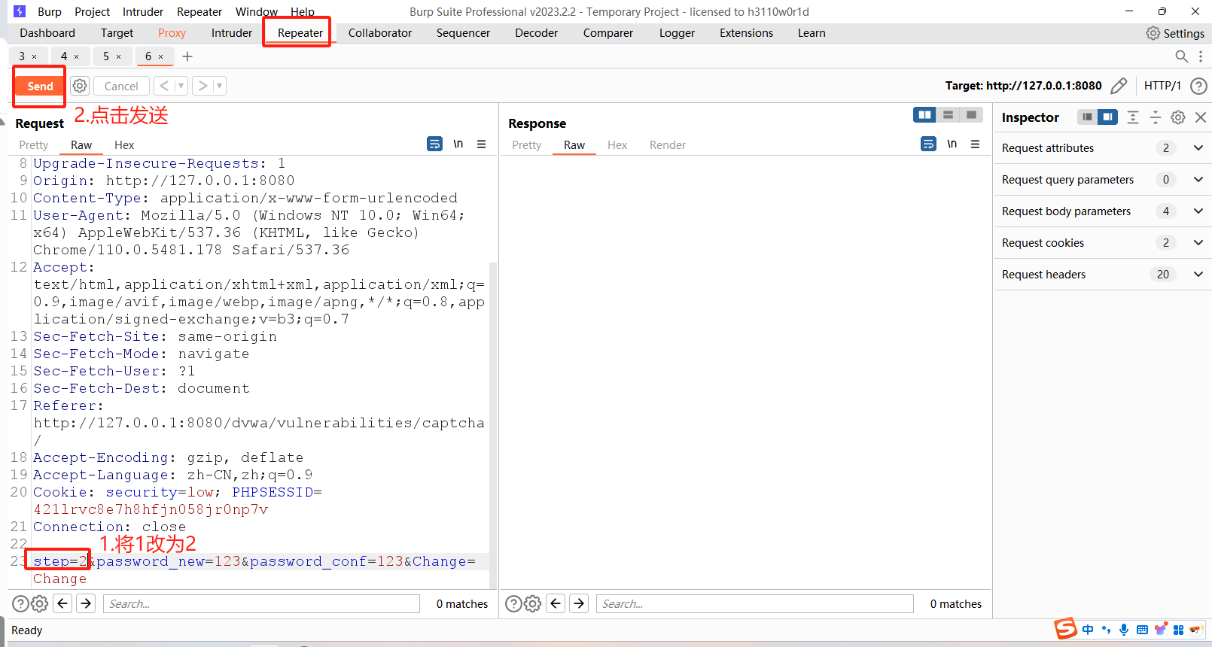Edit the target with the pencil icon
Viewport: 1212px width, 647px height.
(x=1119, y=86)
